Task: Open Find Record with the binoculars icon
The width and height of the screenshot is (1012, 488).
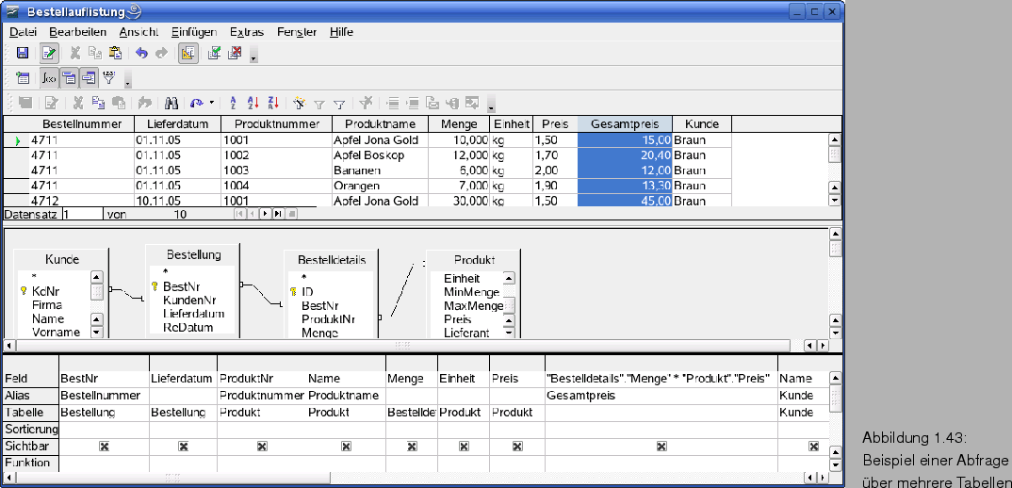Action: click(x=171, y=103)
